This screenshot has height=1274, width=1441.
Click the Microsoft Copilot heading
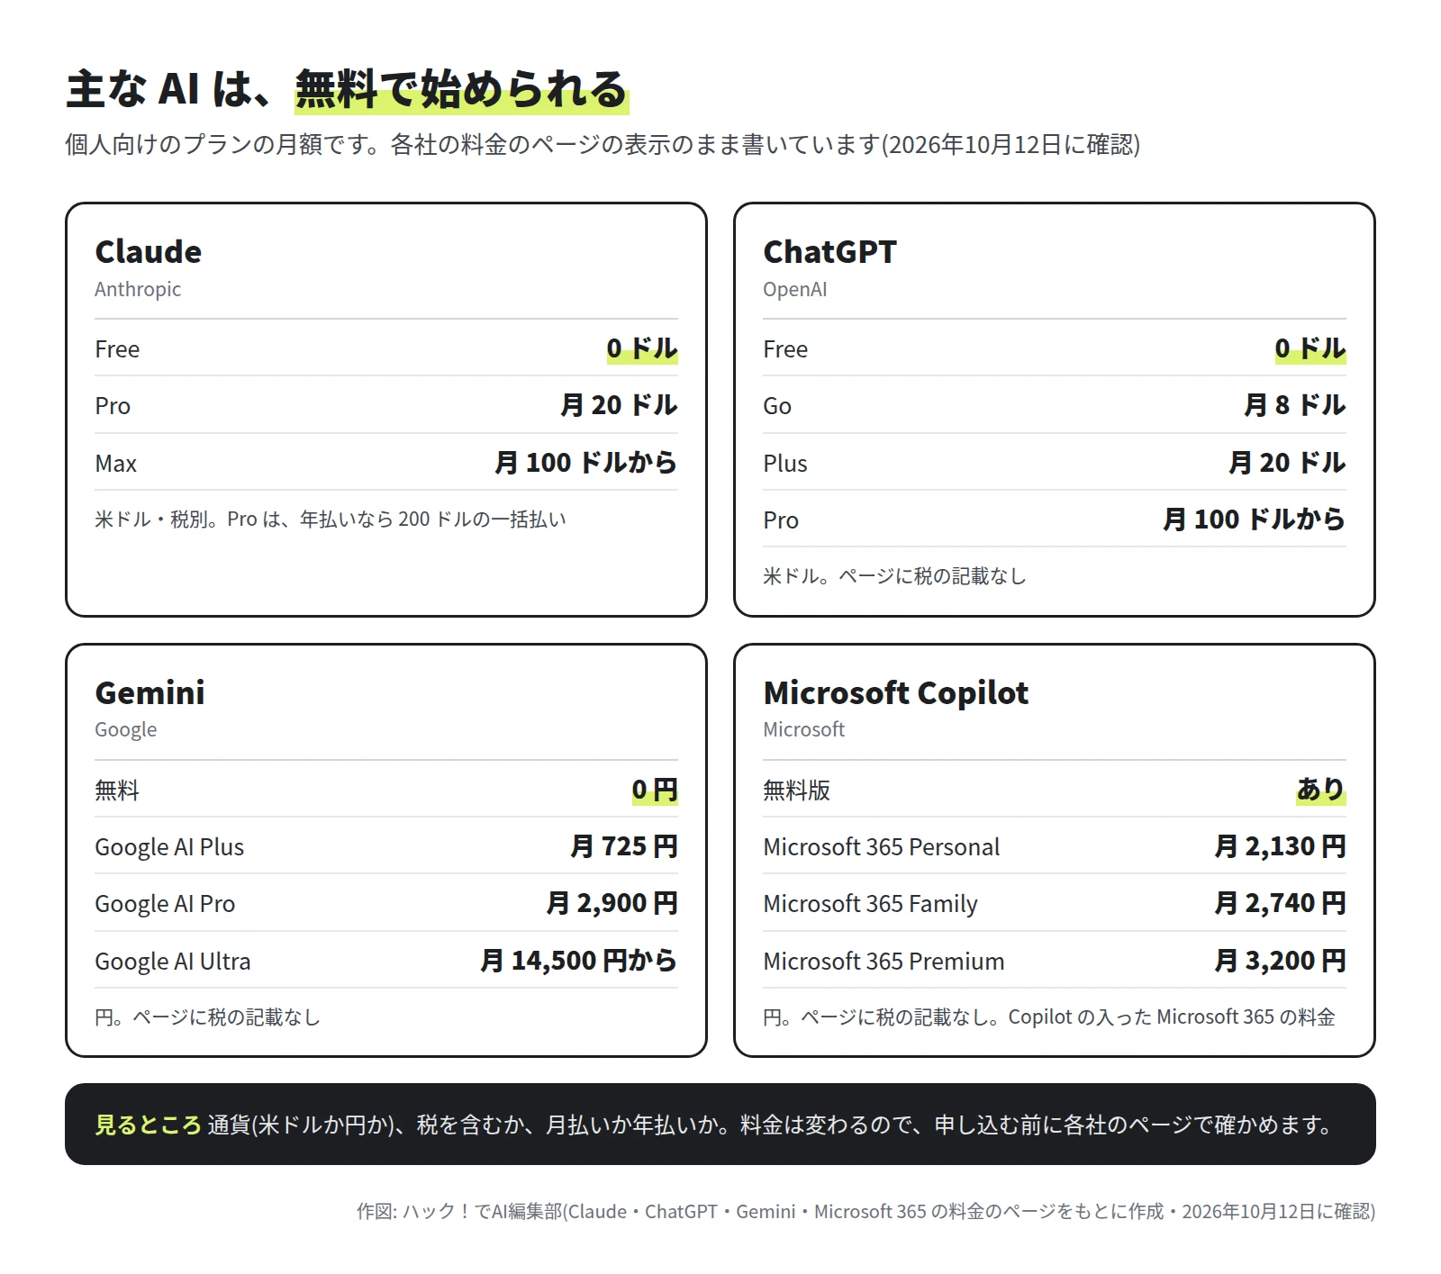(895, 692)
